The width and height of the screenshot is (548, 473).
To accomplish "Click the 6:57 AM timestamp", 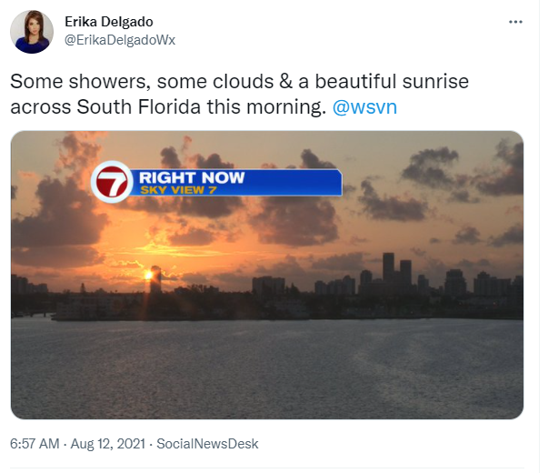I will [35, 444].
